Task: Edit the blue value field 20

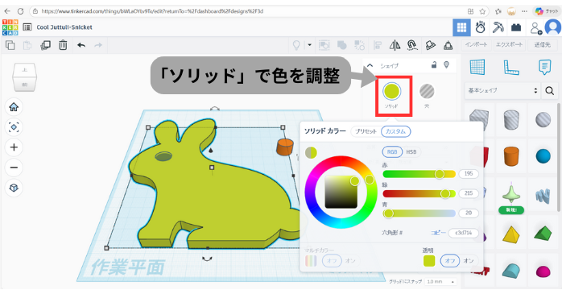Action: click(x=469, y=213)
